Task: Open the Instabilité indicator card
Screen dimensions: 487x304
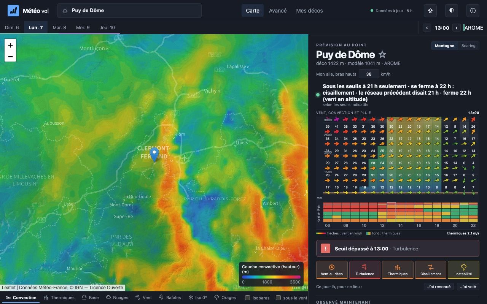Action: pos(463,270)
